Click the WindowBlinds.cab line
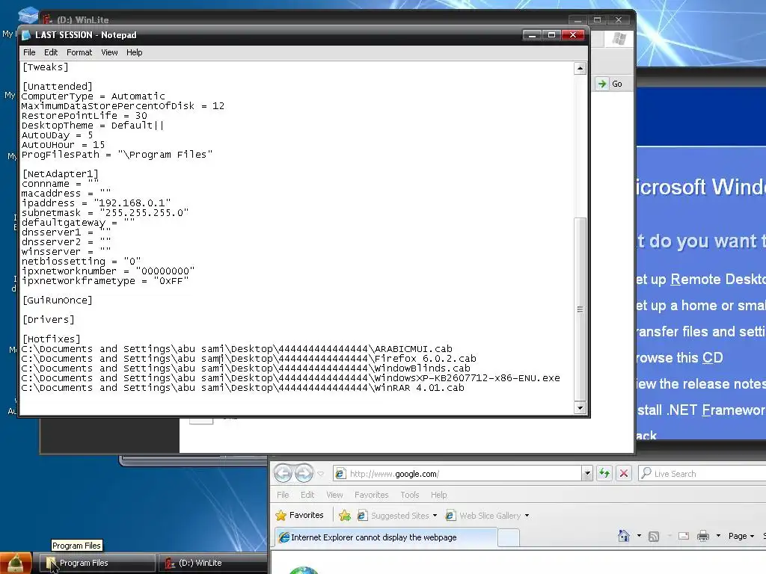The width and height of the screenshot is (766, 574). 245,368
